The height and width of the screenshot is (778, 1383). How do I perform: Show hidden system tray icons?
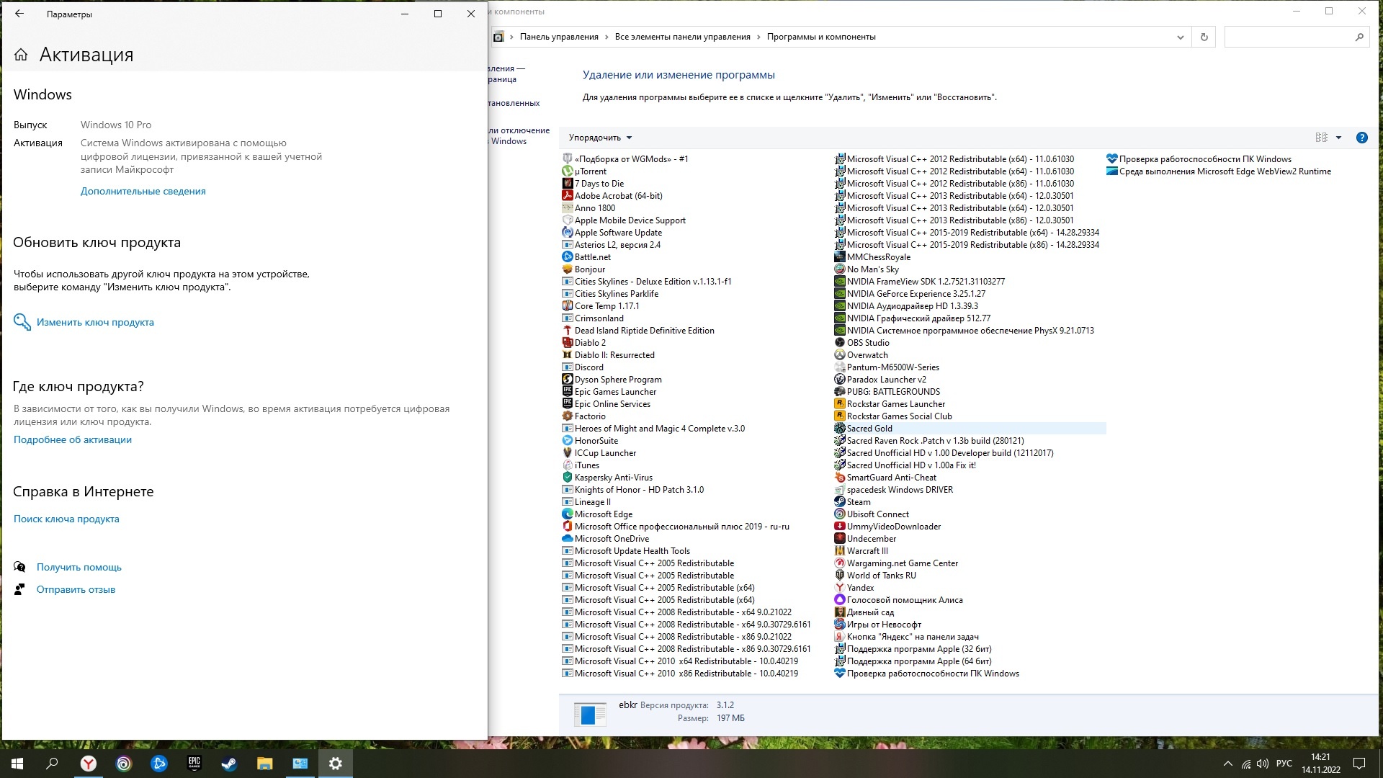pos(1227,764)
